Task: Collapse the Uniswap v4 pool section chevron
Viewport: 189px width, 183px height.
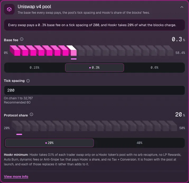Action: [182, 7]
